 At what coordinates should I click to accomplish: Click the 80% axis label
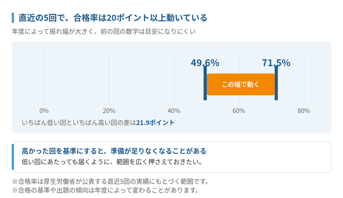304,111
